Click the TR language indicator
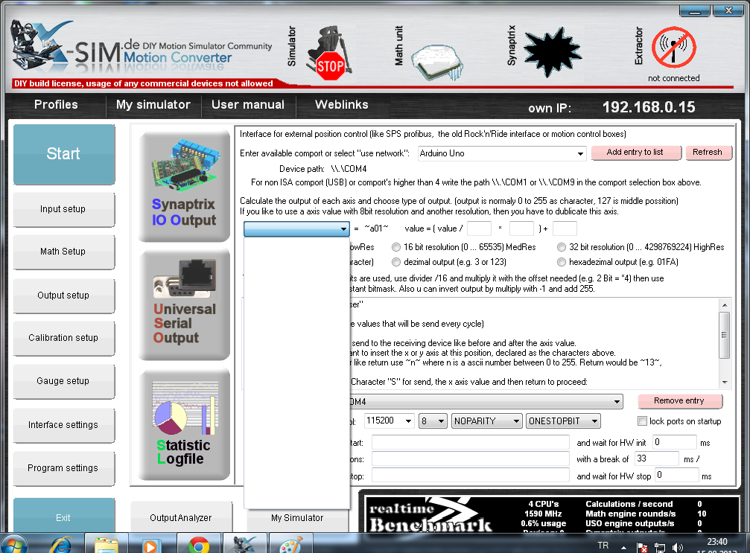This screenshot has width=750, height=553. point(603,546)
